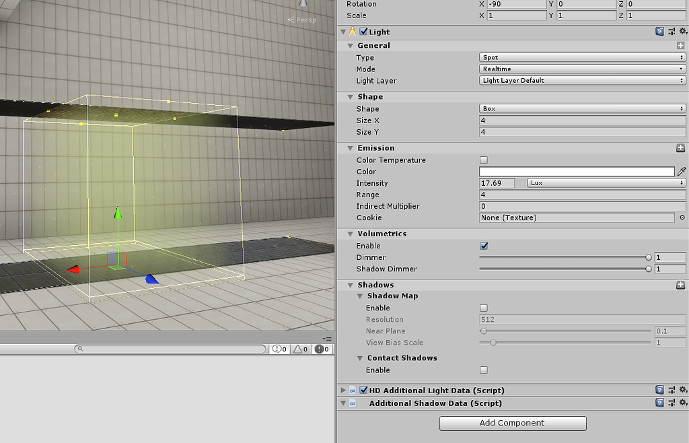The height and width of the screenshot is (443, 689).
Task: Click the Add Component button
Action: (512, 423)
